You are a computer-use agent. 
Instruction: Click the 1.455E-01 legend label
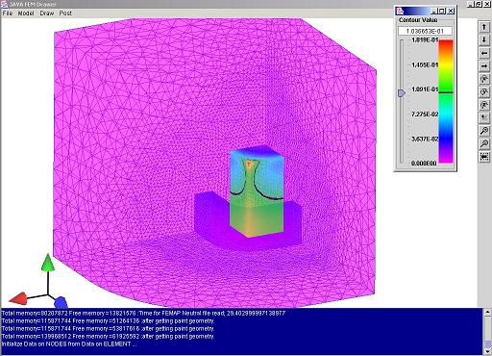pos(425,64)
